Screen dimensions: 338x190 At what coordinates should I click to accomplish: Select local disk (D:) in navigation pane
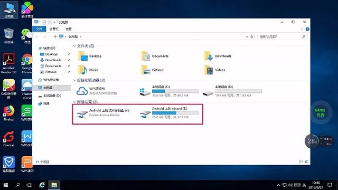(50, 96)
